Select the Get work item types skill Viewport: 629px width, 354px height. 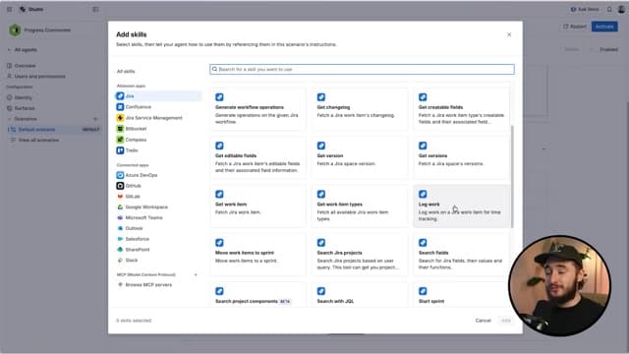(x=360, y=206)
